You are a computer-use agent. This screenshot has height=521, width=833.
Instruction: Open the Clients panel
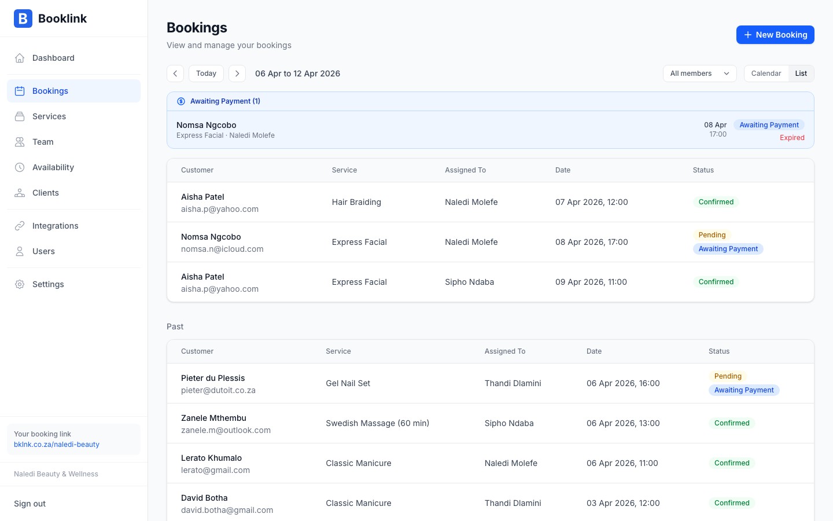tap(45, 193)
